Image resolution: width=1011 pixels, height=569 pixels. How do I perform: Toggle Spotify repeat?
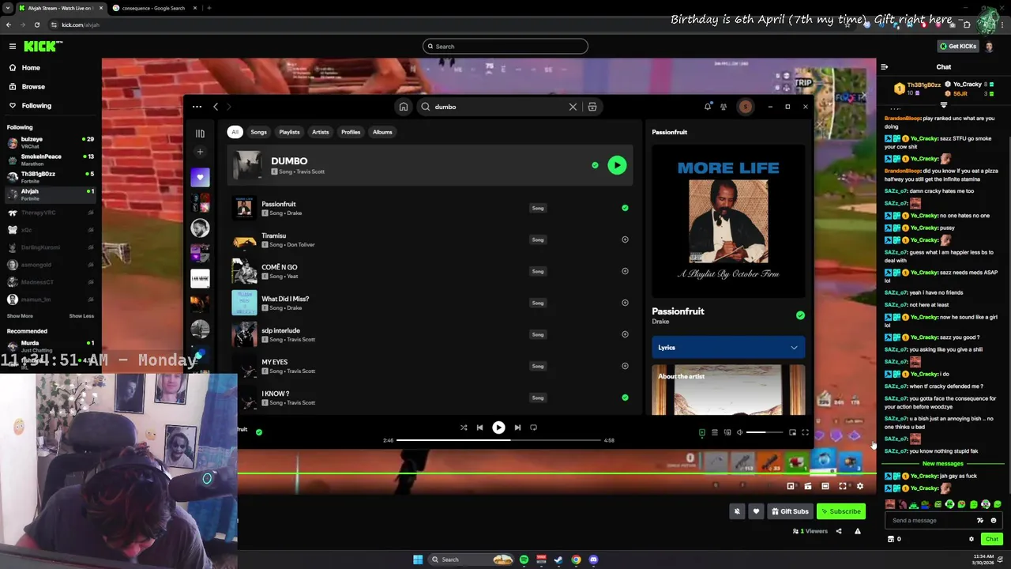coord(533,428)
